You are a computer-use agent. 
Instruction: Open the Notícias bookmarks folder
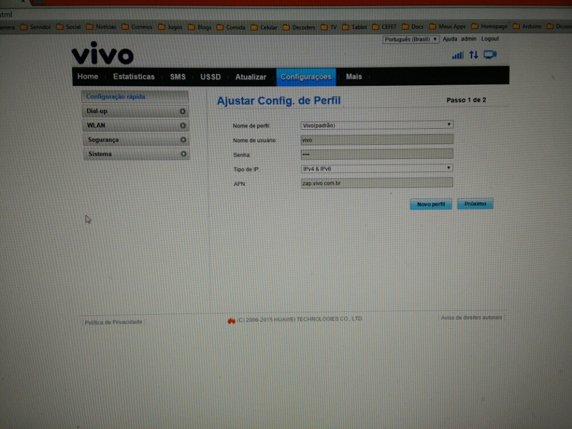tap(101, 27)
